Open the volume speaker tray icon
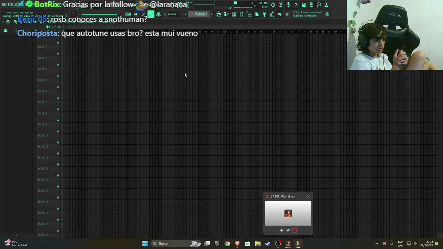This screenshot has width=443, height=249. pyautogui.click(x=415, y=243)
